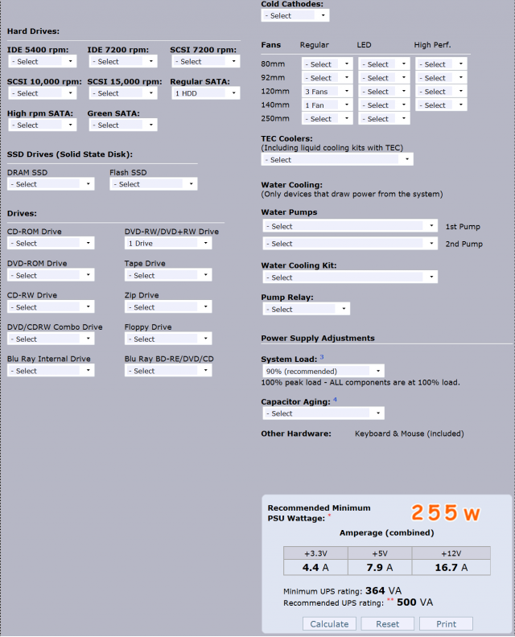Screen dimensions: 515x637
Task: Open the 250mm Regular fans dropdown
Action: coord(328,118)
